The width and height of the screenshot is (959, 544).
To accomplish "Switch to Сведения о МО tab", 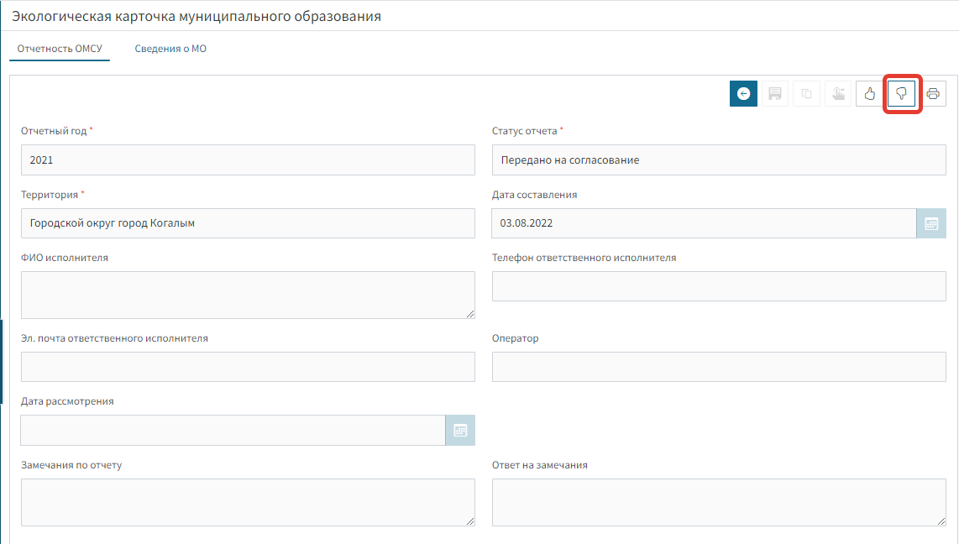I will pos(170,49).
